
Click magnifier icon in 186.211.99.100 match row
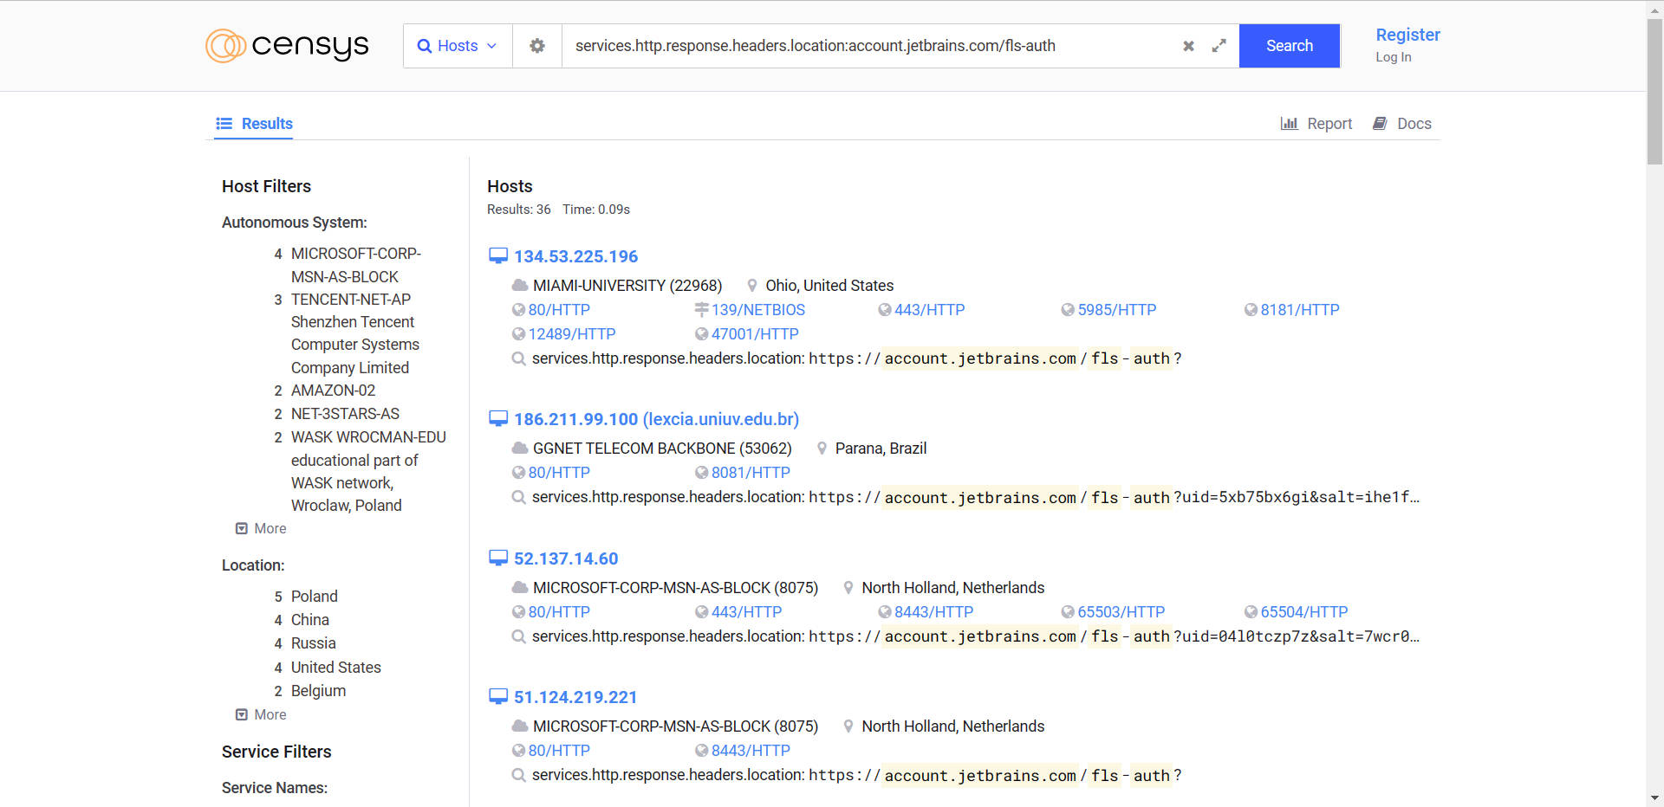pos(518,497)
